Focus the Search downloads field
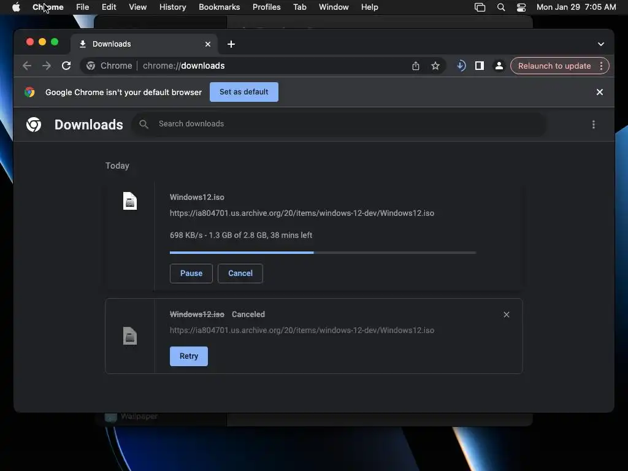The image size is (628, 471). coord(339,124)
